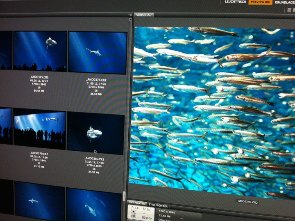Open the Vorschau panel tab

click(x=143, y=15)
